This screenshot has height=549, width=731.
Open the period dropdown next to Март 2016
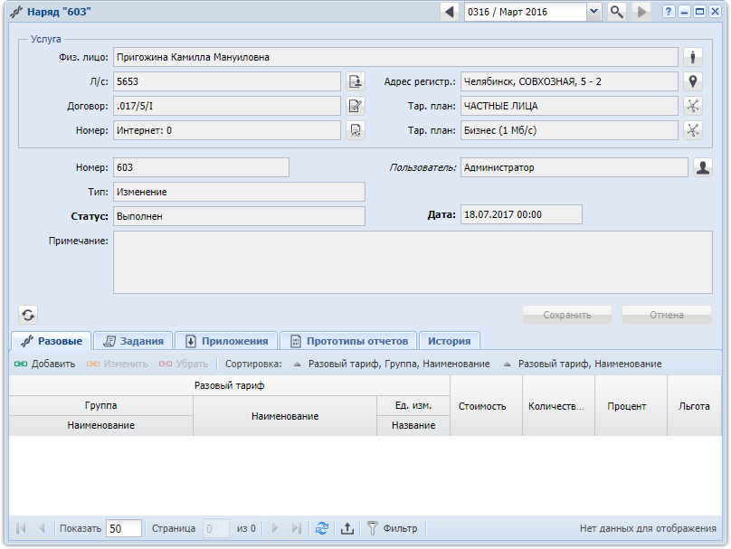(x=593, y=12)
